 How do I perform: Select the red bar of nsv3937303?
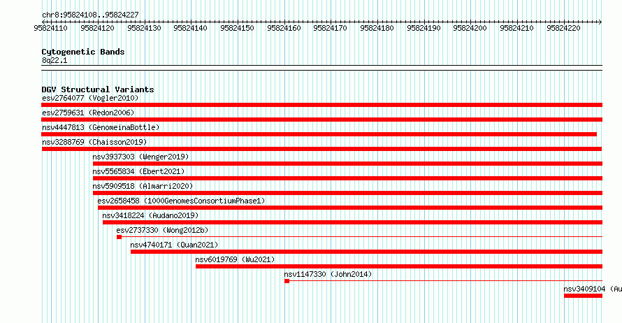tap(347, 164)
